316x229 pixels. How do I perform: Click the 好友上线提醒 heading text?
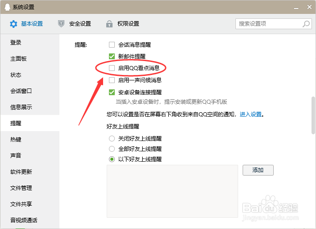[123, 127]
